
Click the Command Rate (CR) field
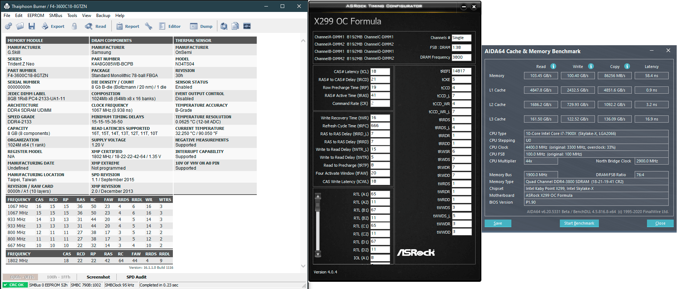(380, 103)
